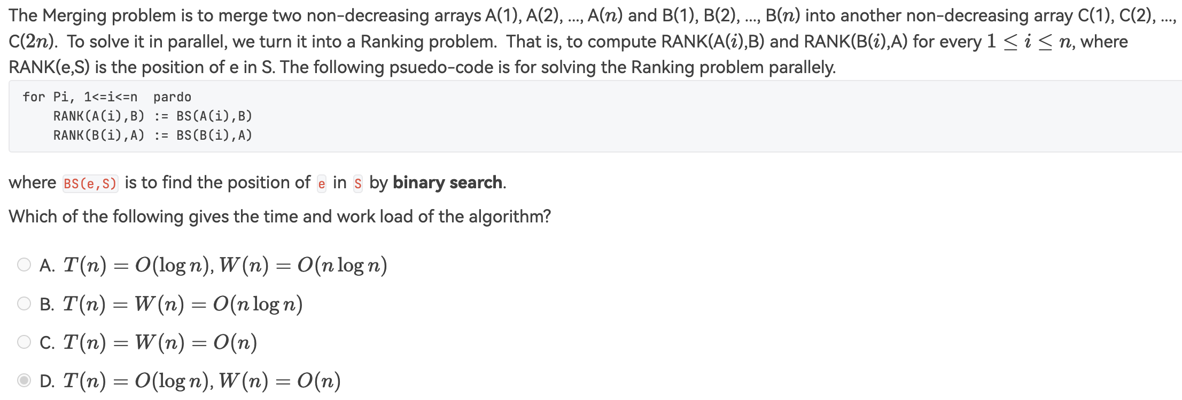Viewport: 1182px width, 400px height.
Task: Click the question sentence starting Which of the following
Action: point(279,217)
